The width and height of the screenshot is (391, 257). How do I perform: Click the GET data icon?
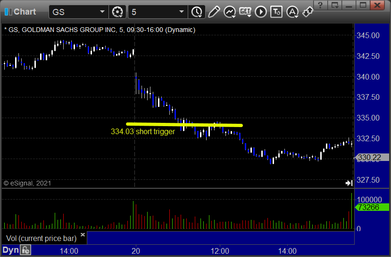click(x=245, y=11)
